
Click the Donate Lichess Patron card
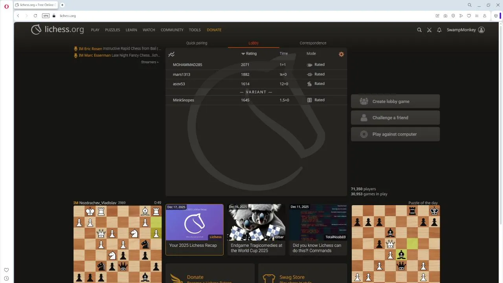[210, 273]
